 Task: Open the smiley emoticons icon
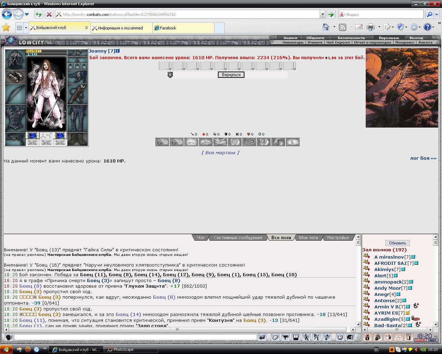point(340,337)
